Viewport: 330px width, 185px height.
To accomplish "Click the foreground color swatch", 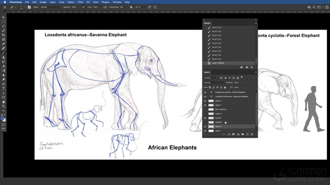I will tap(2, 119).
